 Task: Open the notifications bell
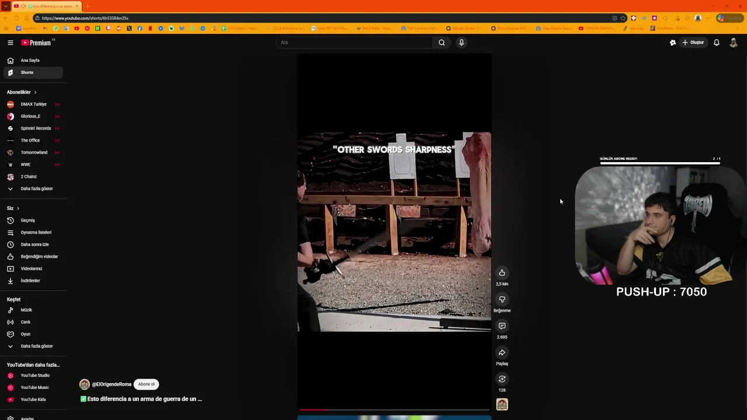click(x=717, y=43)
